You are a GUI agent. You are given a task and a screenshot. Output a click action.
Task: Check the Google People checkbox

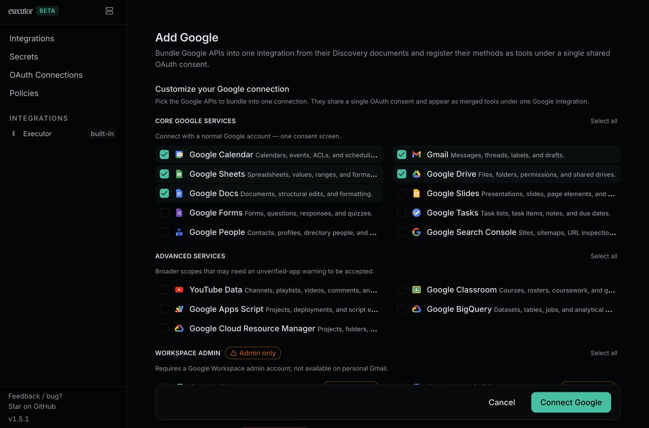[x=164, y=232]
